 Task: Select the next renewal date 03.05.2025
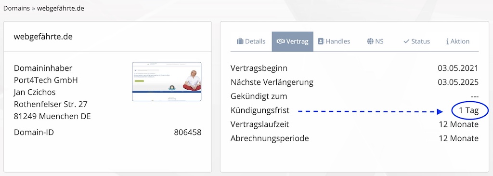click(458, 82)
